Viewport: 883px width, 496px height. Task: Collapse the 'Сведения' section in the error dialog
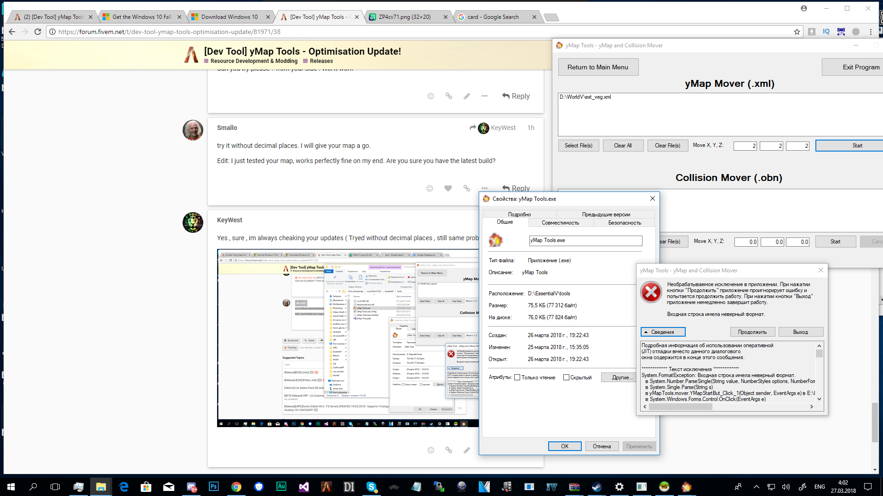[x=663, y=332]
